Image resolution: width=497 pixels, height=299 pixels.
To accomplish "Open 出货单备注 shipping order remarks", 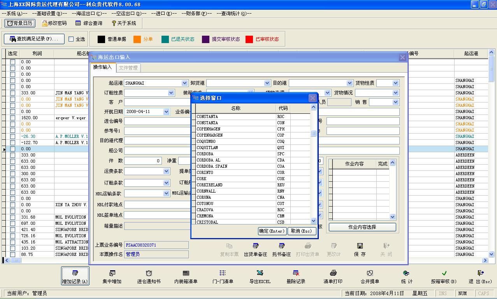I will (255, 250).
